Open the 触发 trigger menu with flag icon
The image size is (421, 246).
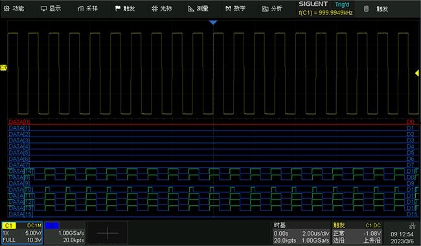(x=125, y=8)
